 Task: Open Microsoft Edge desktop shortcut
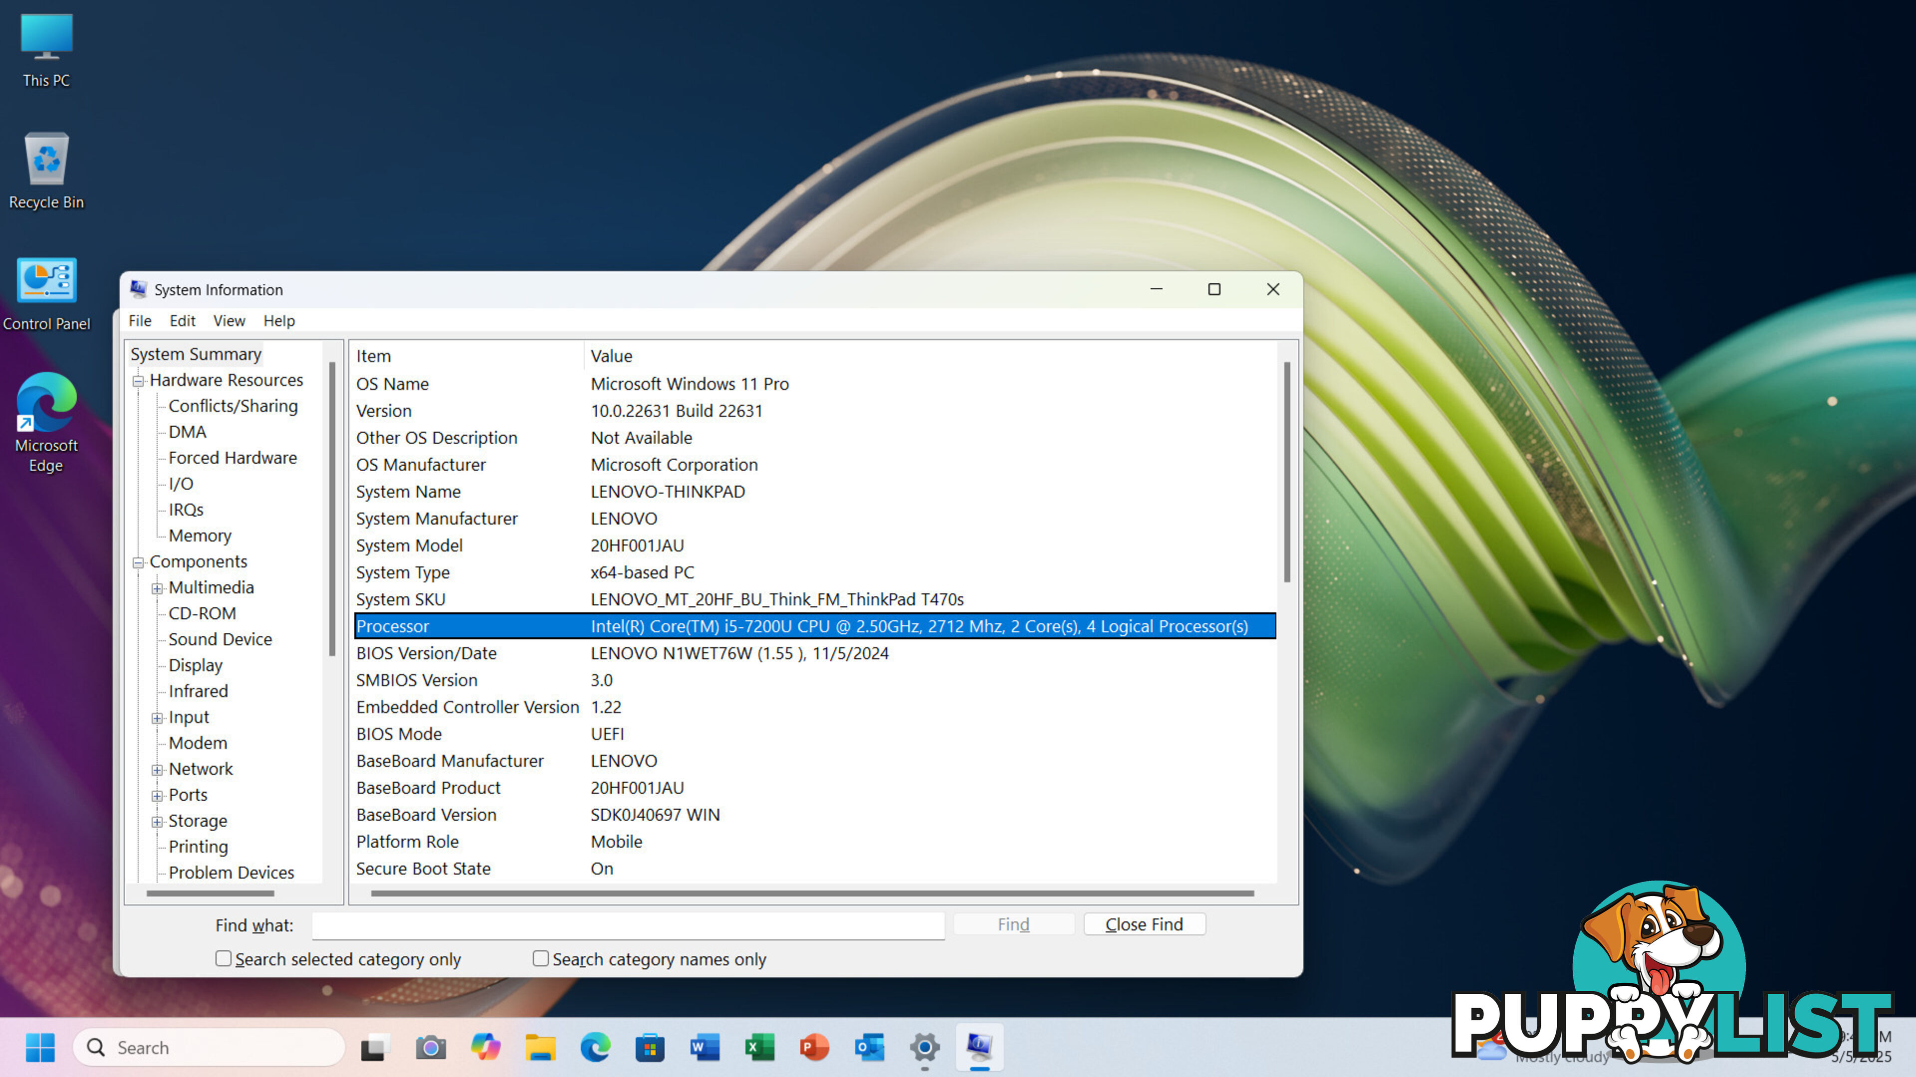(46, 422)
